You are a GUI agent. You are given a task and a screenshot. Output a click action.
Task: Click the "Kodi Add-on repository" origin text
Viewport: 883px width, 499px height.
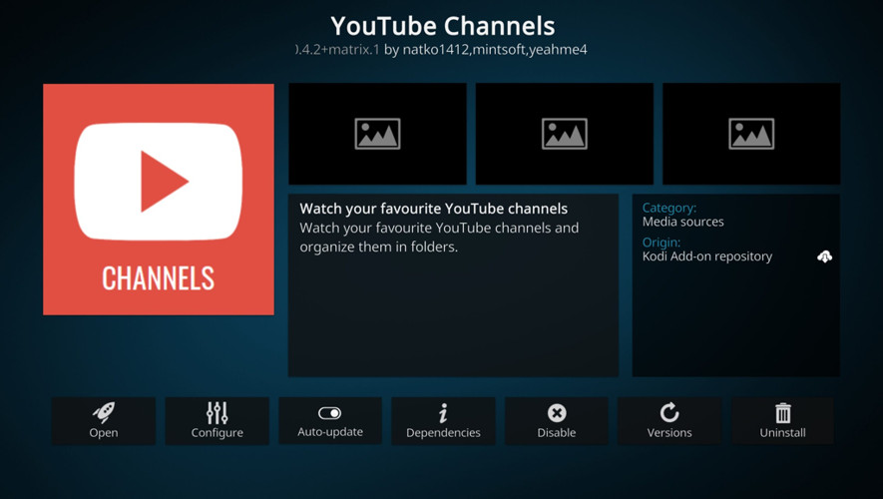(707, 256)
